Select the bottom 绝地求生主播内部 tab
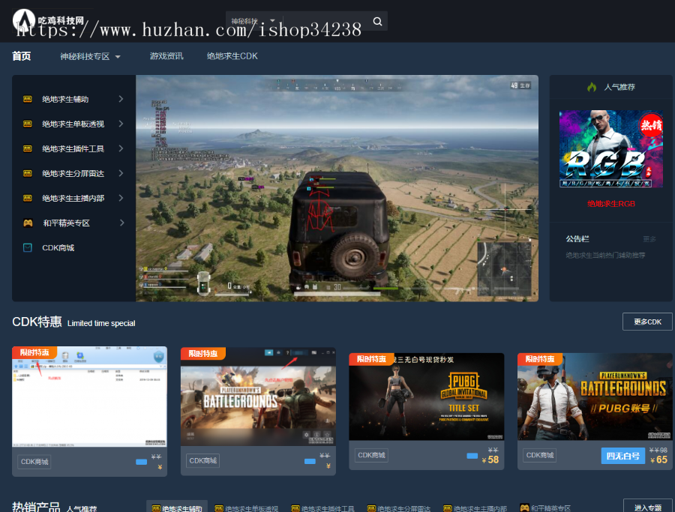This screenshot has height=512, width=675. pos(475,508)
